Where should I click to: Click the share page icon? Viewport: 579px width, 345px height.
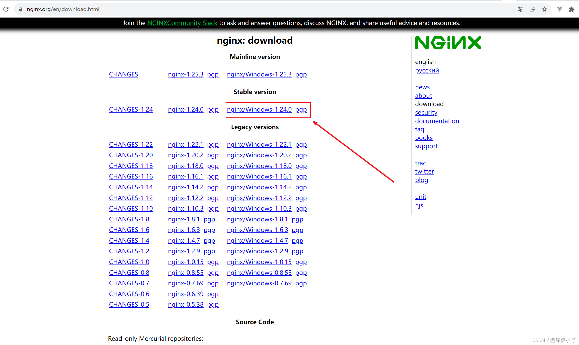(532, 9)
